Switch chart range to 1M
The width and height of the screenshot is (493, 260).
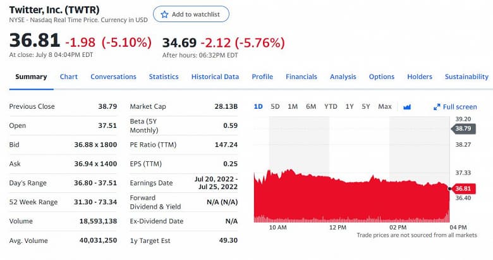(x=293, y=106)
